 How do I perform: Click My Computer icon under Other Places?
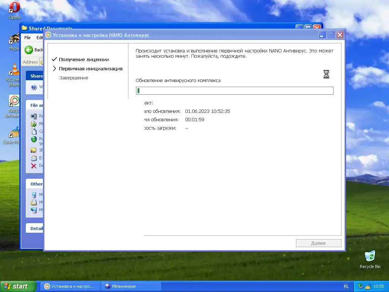click(34, 195)
